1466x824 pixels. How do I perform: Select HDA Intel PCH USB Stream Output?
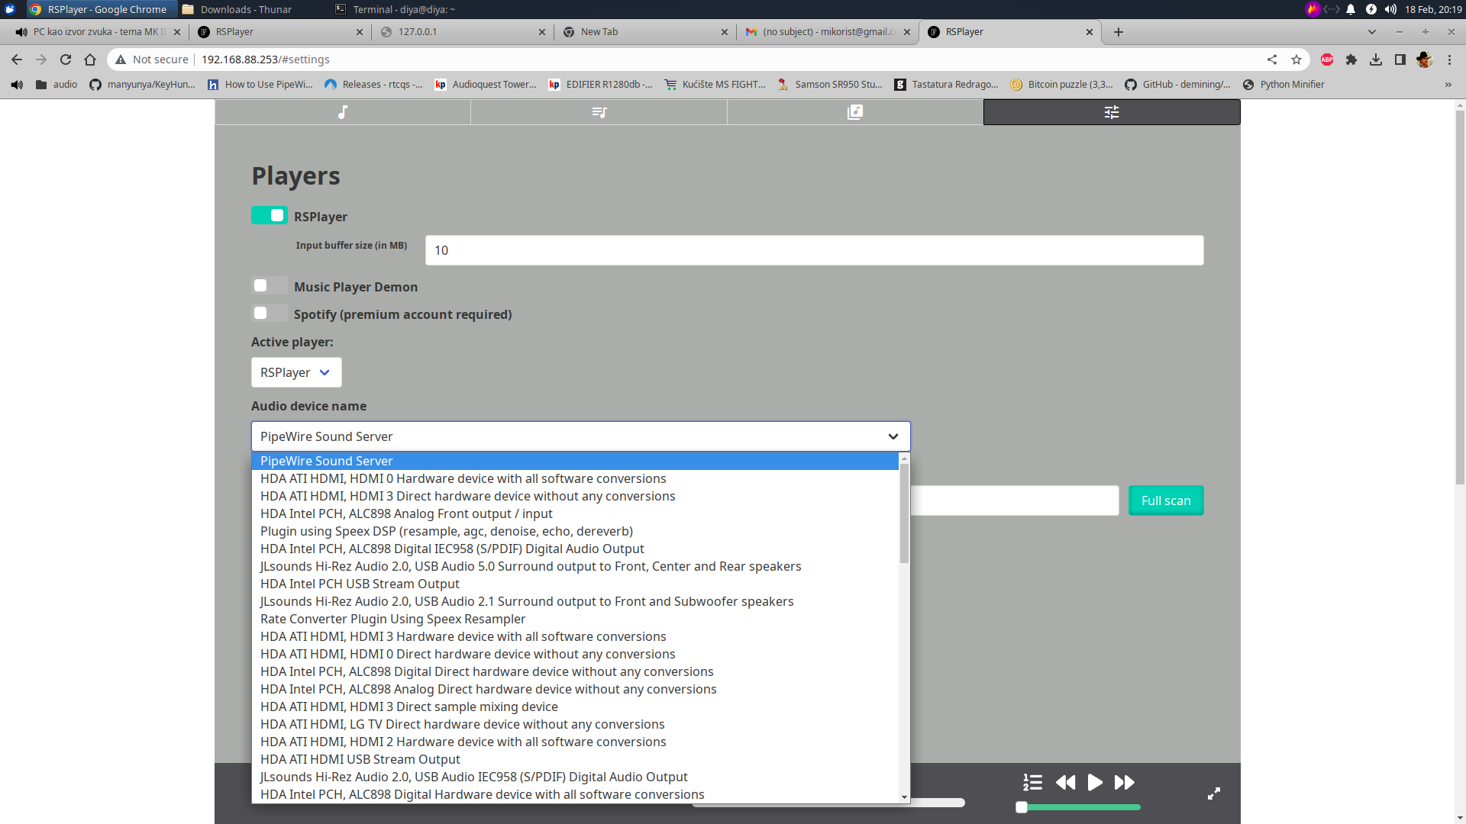point(575,584)
